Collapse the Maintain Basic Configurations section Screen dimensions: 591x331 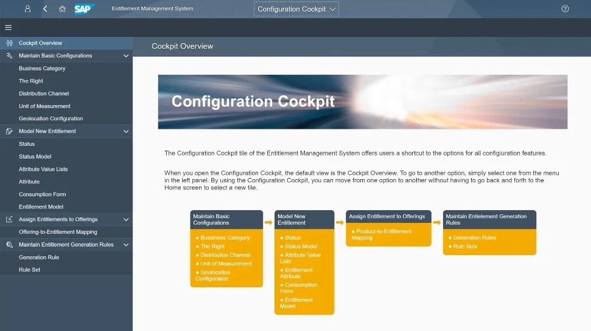click(x=126, y=56)
